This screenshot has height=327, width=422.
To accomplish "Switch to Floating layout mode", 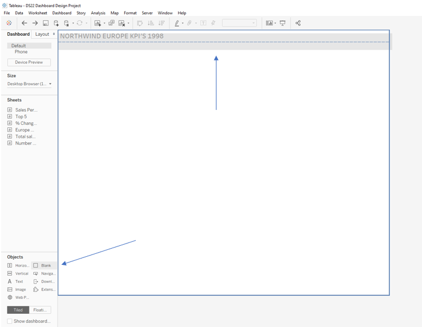I will click(x=40, y=310).
